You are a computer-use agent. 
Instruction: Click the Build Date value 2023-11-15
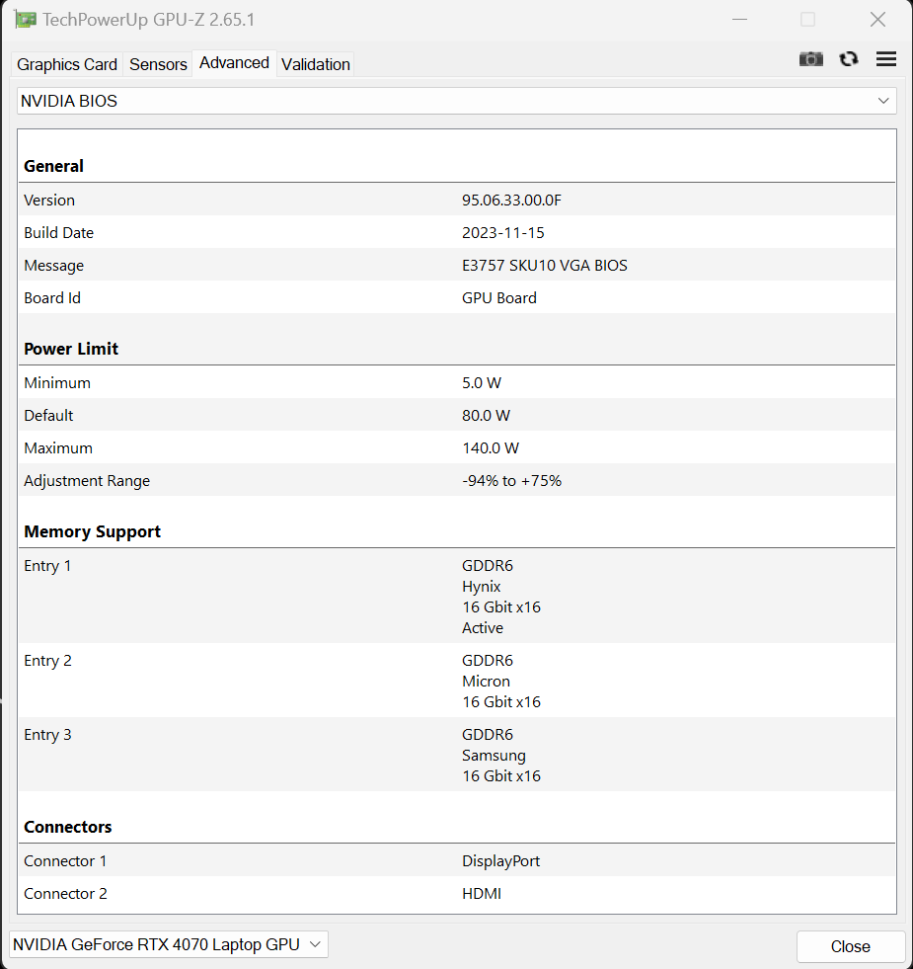click(502, 233)
